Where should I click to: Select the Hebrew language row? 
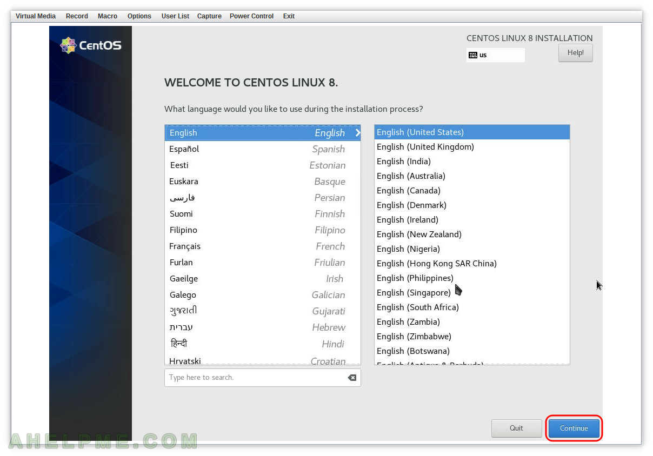point(263,327)
